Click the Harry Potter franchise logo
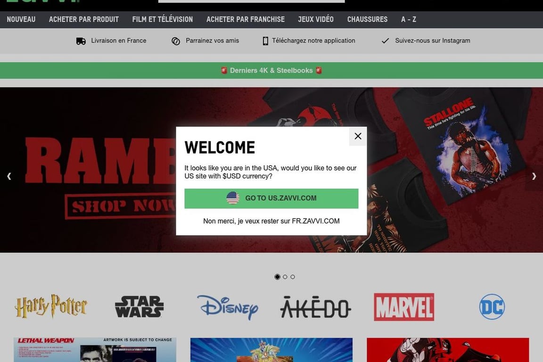The image size is (543, 362). pyautogui.click(x=51, y=306)
